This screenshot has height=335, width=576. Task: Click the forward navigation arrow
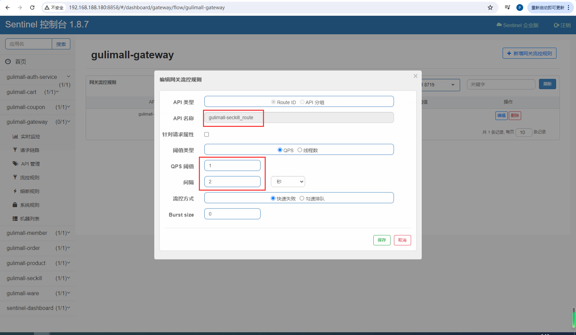[20, 8]
